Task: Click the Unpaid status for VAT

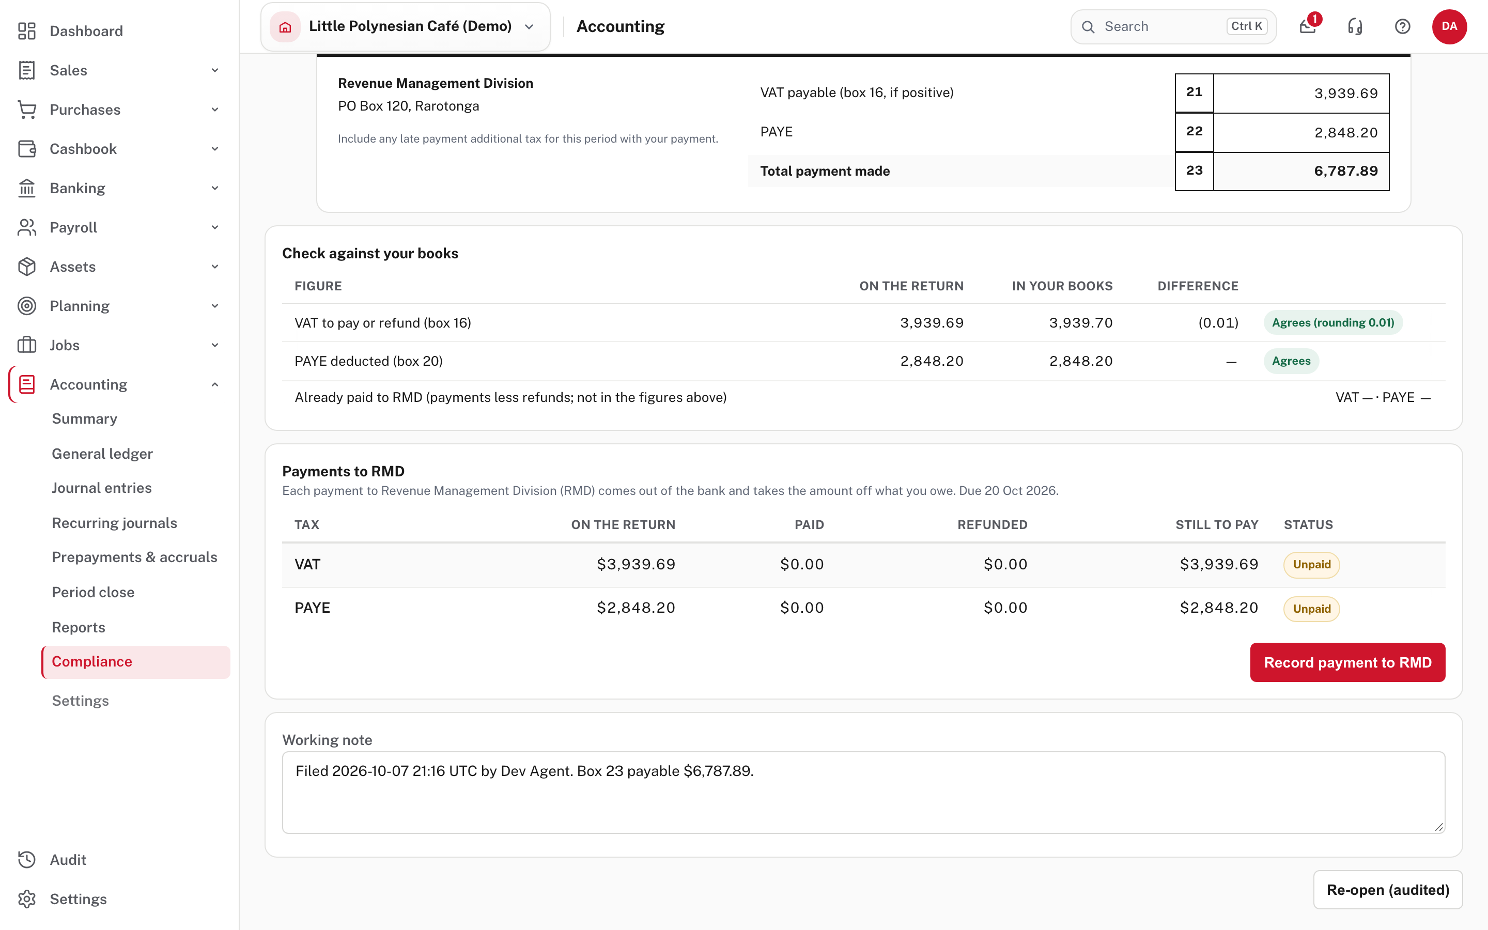Action: (1311, 565)
